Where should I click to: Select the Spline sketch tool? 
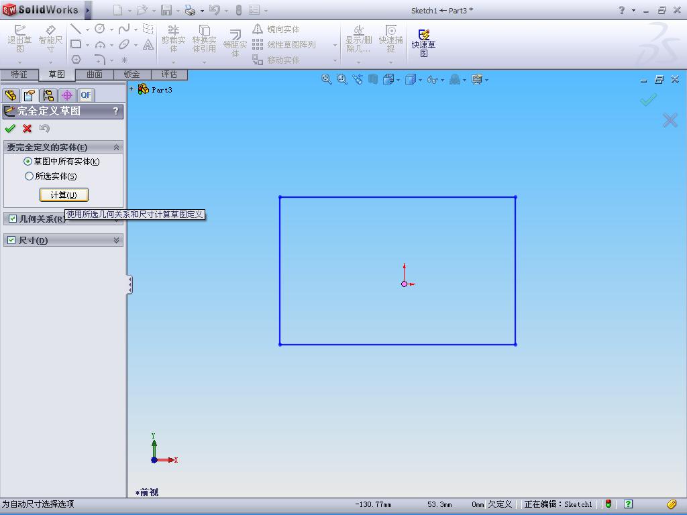tap(124, 29)
